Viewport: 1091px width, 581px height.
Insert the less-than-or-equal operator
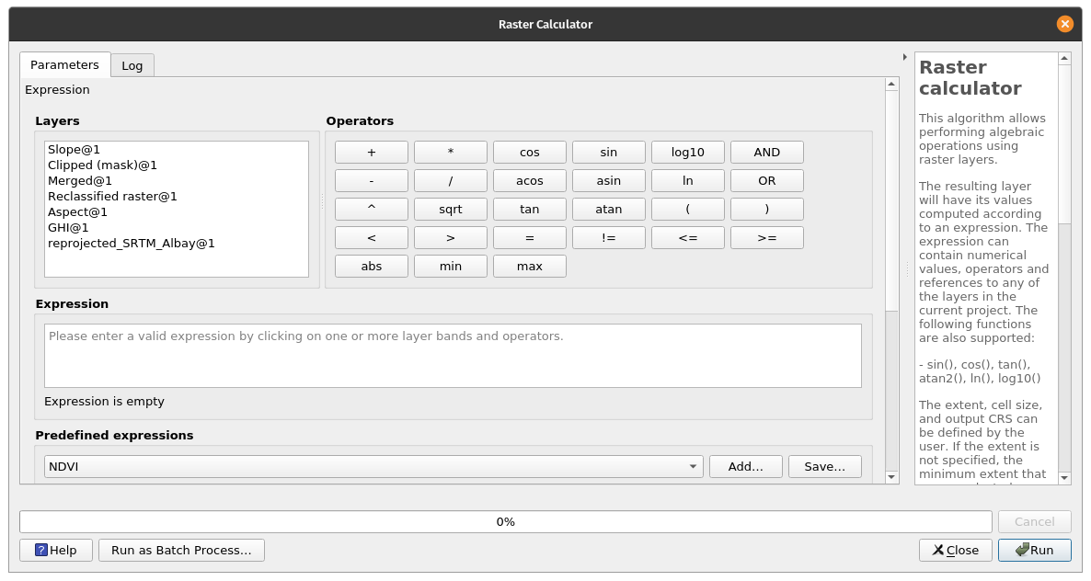(687, 237)
